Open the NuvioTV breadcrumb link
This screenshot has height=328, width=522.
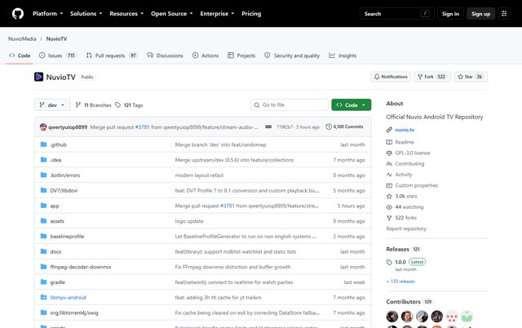(x=56, y=38)
